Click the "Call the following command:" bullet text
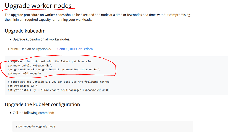The width and height of the screenshot is (228, 139). (x=33, y=113)
